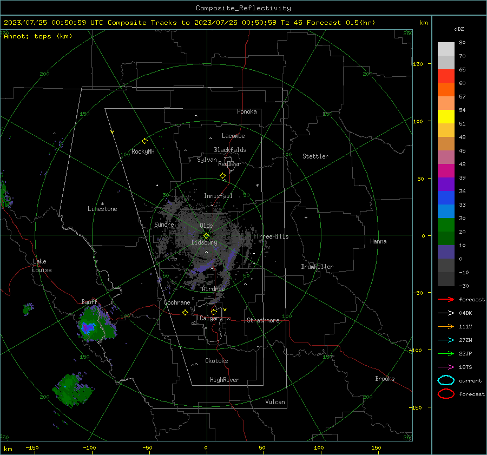Image resolution: width=487 pixels, height=455 pixels.
Task: Select the yellow 51-54 dBZ swatch
Action: (x=446, y=117)
